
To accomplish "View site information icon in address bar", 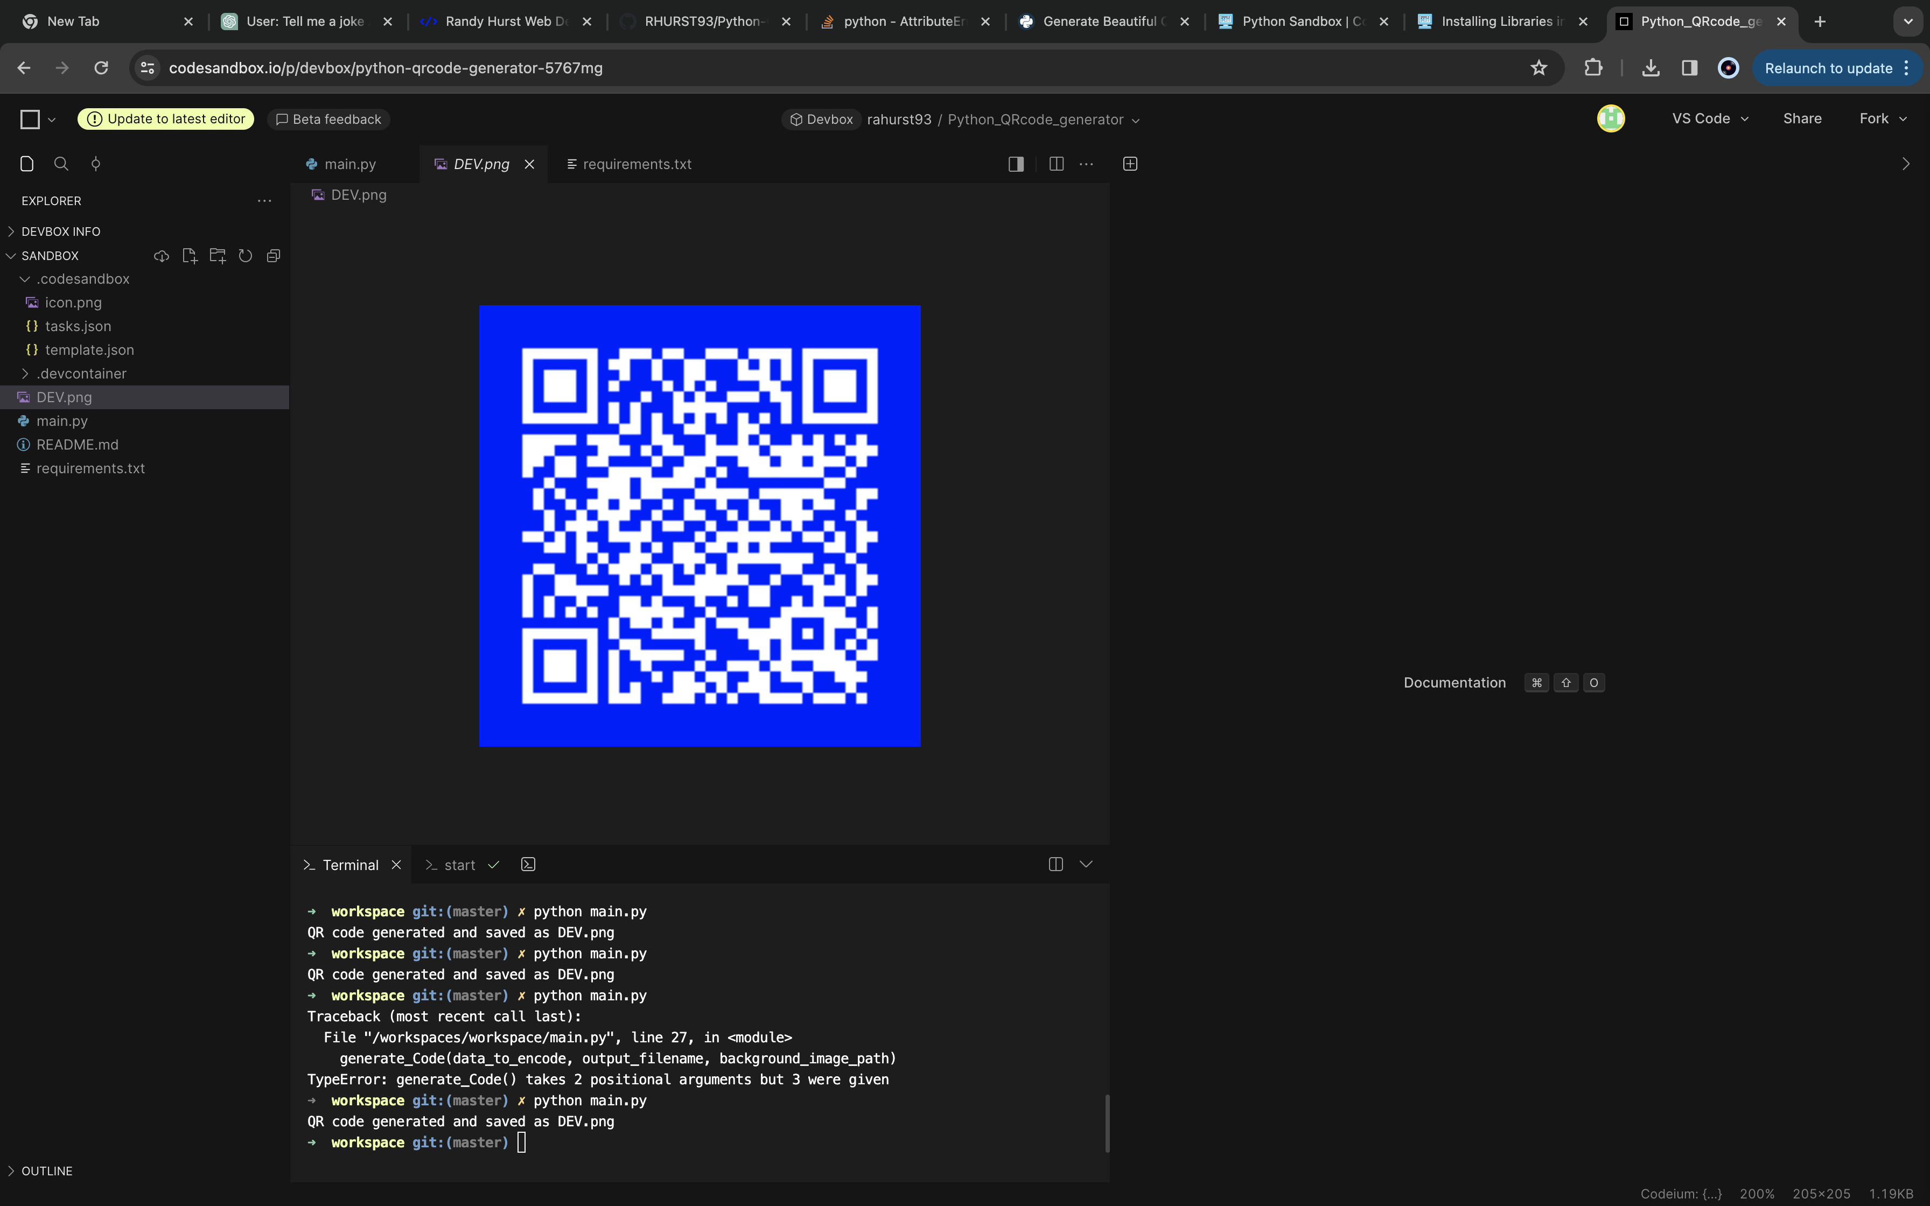I will [148, 68].
